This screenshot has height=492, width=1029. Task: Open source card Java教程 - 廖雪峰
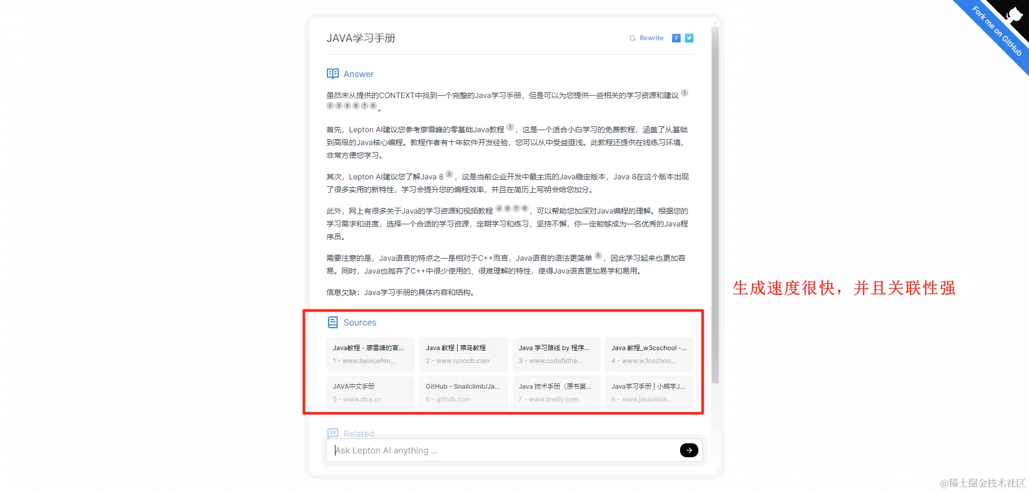370,354
